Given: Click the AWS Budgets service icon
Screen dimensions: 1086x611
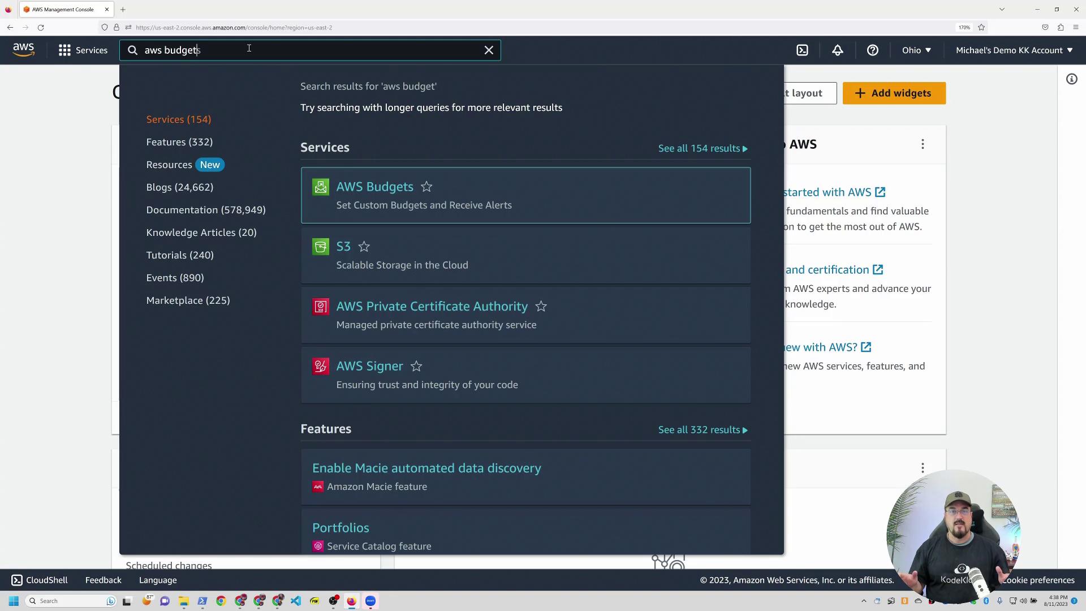Looking at the screenshot, I should click(x=321, y=187).
